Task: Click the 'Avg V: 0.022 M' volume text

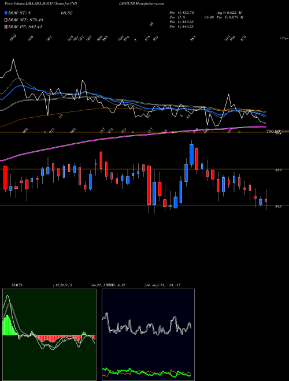Action: tap(229, 13)
